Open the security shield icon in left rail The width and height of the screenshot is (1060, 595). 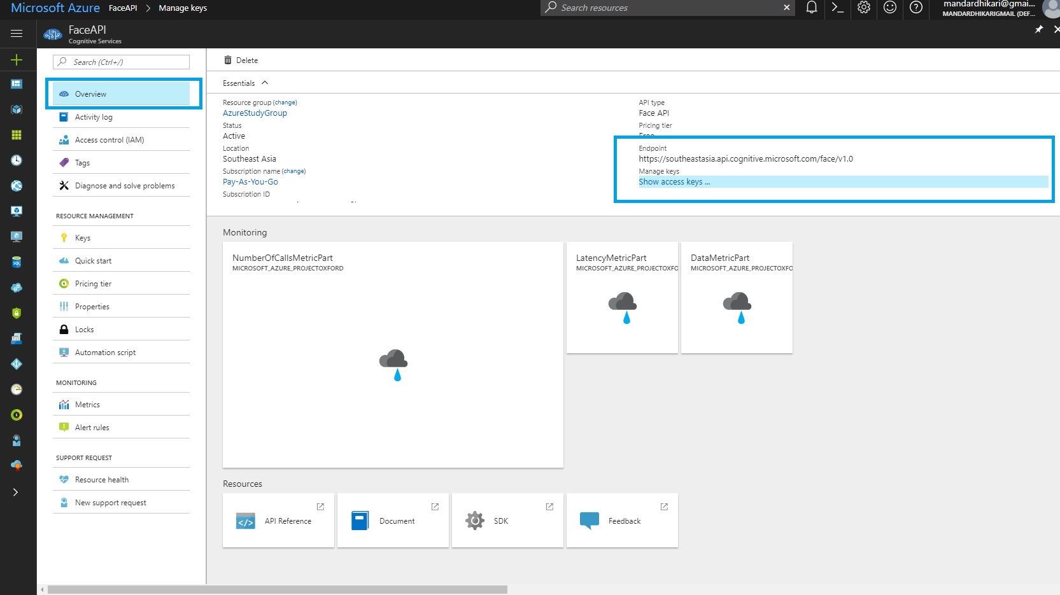click(x=17, y=313)
